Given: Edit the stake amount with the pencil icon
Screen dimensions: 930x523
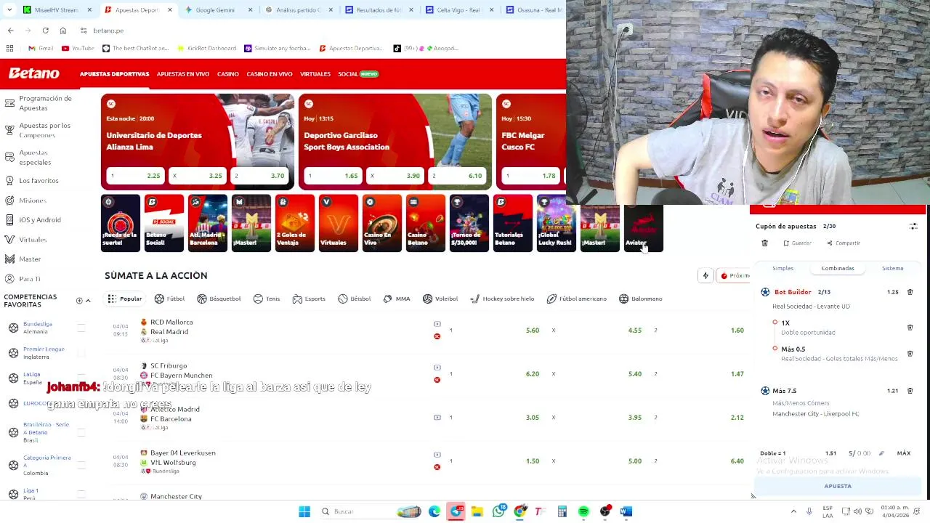Looking at the screenshot, I should coord(881,453).
